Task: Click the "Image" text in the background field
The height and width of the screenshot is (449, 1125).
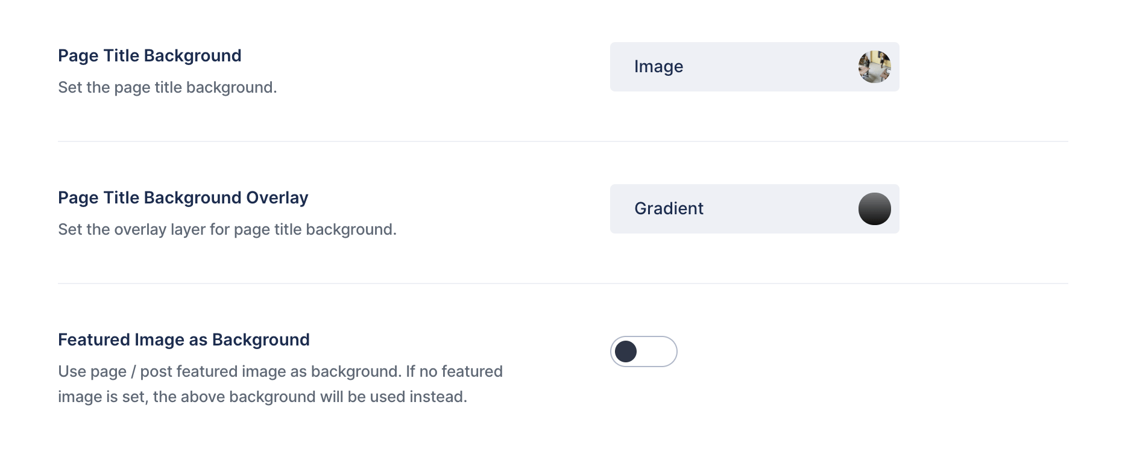Action: pyautogui.click(x=658, y=67)
